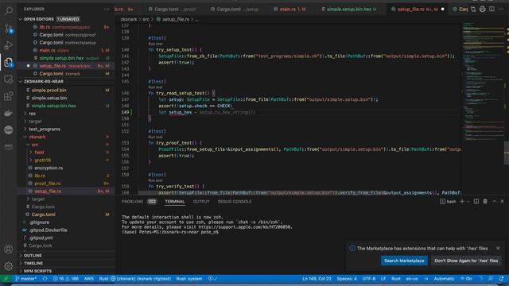
Task: Open the npm view in the activity bar
Action: point(9,129)
